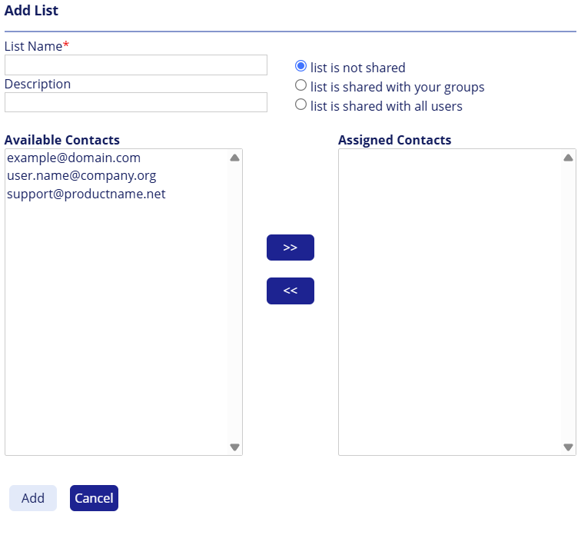Click the << remove contacts button
This screenshot has width=581, height=535.
[290, 291]
